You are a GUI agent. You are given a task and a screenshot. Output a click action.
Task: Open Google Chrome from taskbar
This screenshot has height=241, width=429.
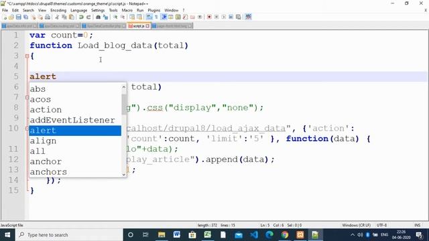(x=285, y=235)
